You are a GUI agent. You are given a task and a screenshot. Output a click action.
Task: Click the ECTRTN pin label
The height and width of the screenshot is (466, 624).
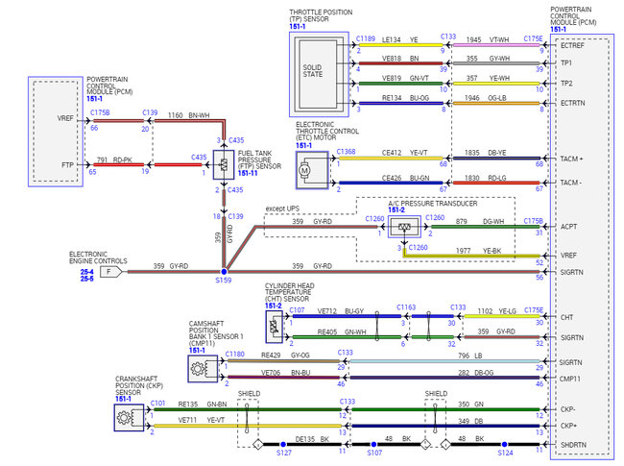coord(573,103)
